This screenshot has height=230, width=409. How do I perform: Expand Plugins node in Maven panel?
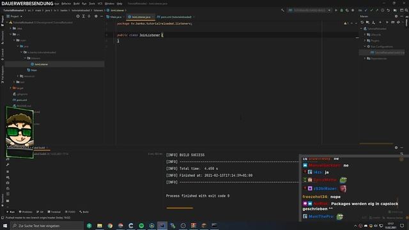tap(365, 40)
